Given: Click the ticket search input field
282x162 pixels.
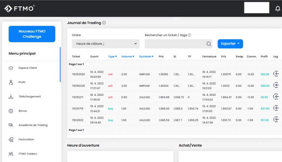Looking at the screenshot, I should point(175,44).
